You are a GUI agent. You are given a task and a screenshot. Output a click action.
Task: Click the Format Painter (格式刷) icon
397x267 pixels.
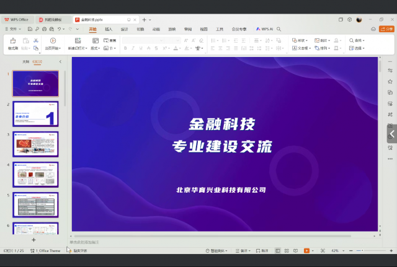coord(12,41)
